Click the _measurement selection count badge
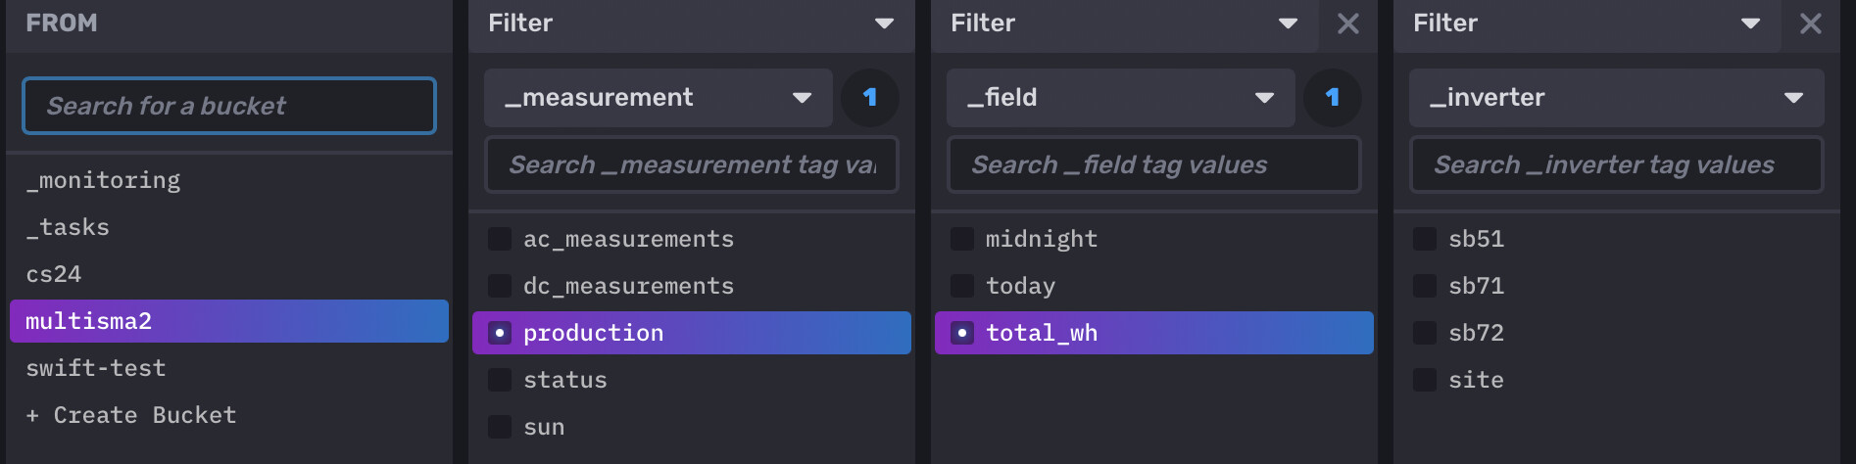Image resolution: width=1856 pixels, height=464 pixels. click(869, 98)
